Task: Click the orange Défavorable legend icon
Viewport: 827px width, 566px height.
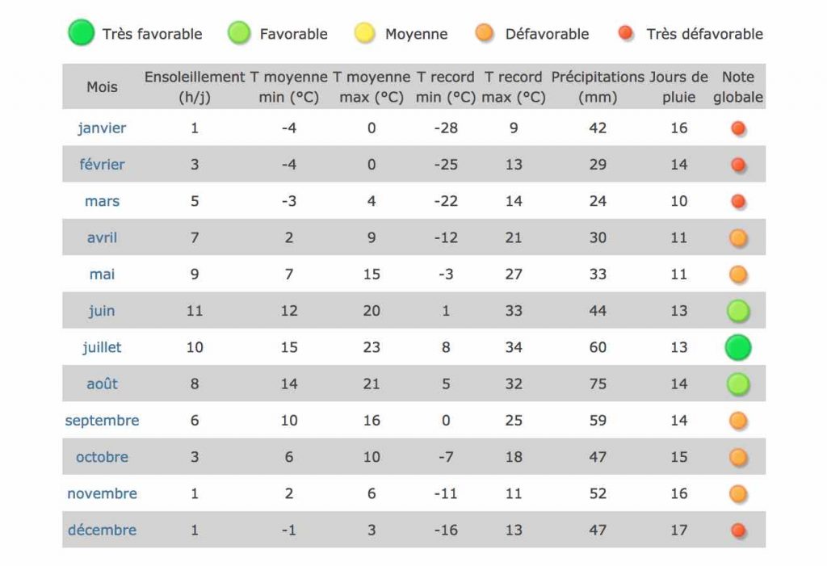Action: pos(485,33)
